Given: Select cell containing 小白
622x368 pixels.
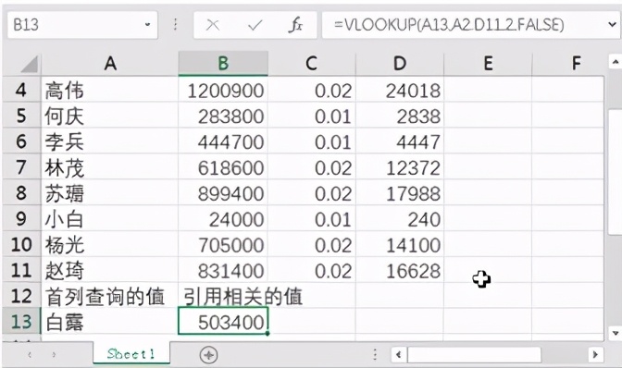Looking at the screenshot, I should click(110, 218).
